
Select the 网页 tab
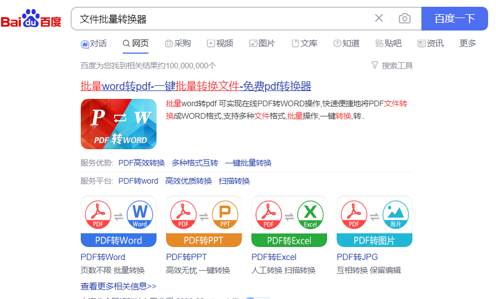pyautogui.click(x=136, y=44)
